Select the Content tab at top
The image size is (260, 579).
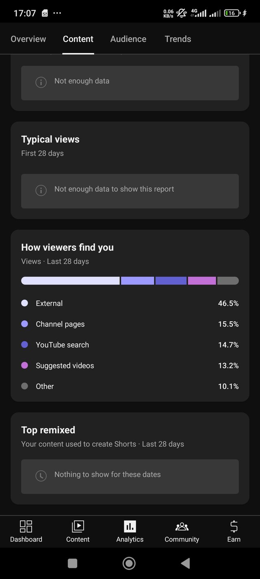[78, 39]
